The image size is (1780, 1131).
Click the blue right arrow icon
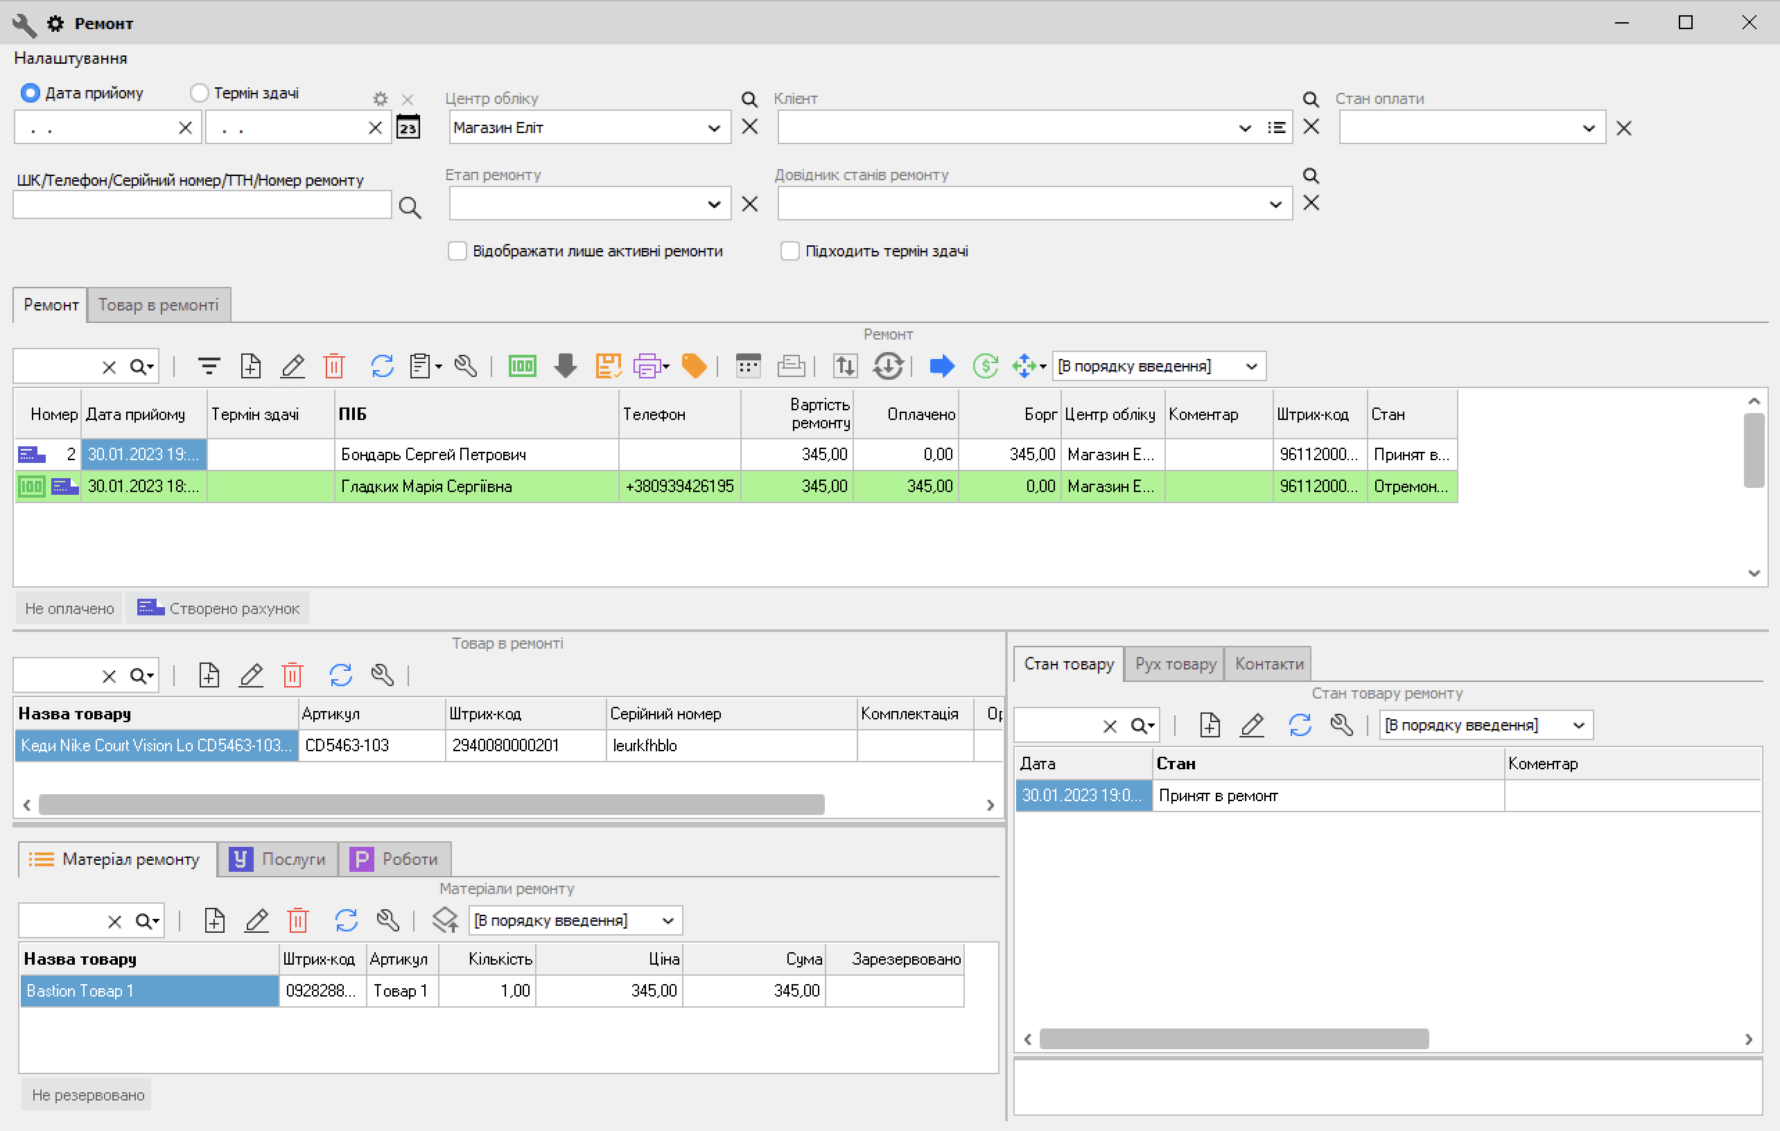pyautogui.click(x=941, y=366)
